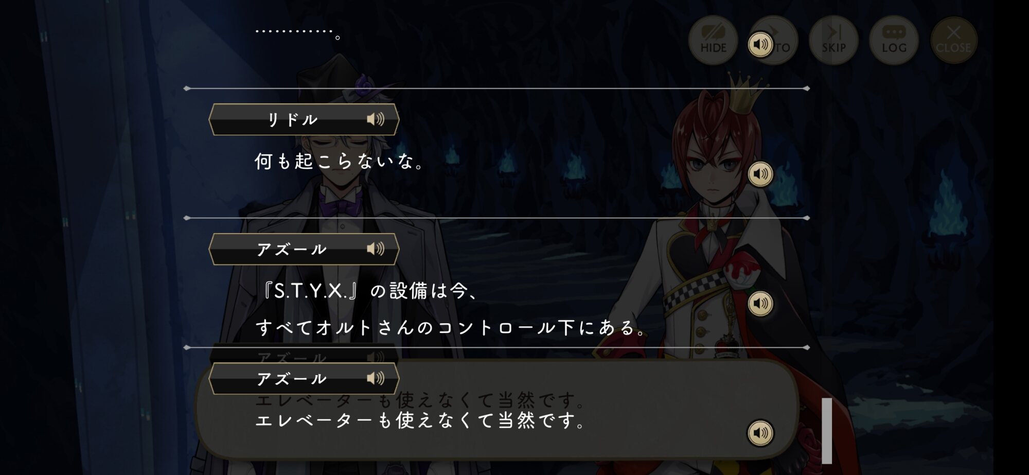Click the HIDE button icon
This screenshot has width=1029, height=475.
click(x=713, y=40)
